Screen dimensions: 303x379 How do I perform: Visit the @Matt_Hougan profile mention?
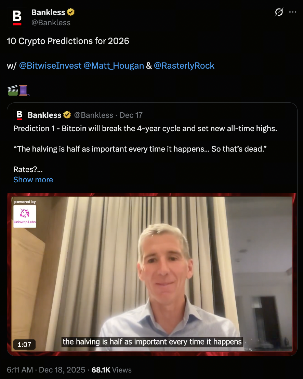[114, 66]
